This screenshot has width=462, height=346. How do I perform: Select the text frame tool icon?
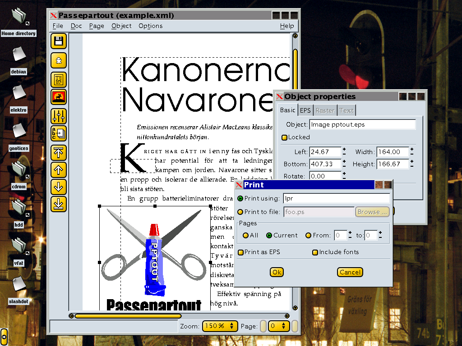(x=58, y=80)
